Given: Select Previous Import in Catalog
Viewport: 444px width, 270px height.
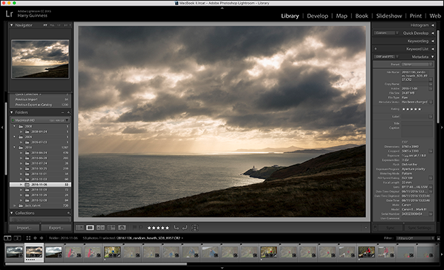Looking at the screenshot, I should coord(40,100).
